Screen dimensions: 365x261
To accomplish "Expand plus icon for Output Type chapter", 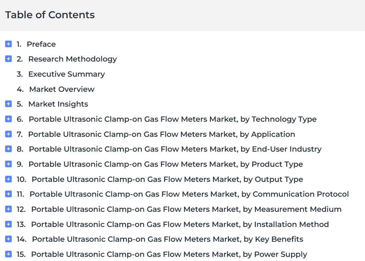I will pos(8,179).
